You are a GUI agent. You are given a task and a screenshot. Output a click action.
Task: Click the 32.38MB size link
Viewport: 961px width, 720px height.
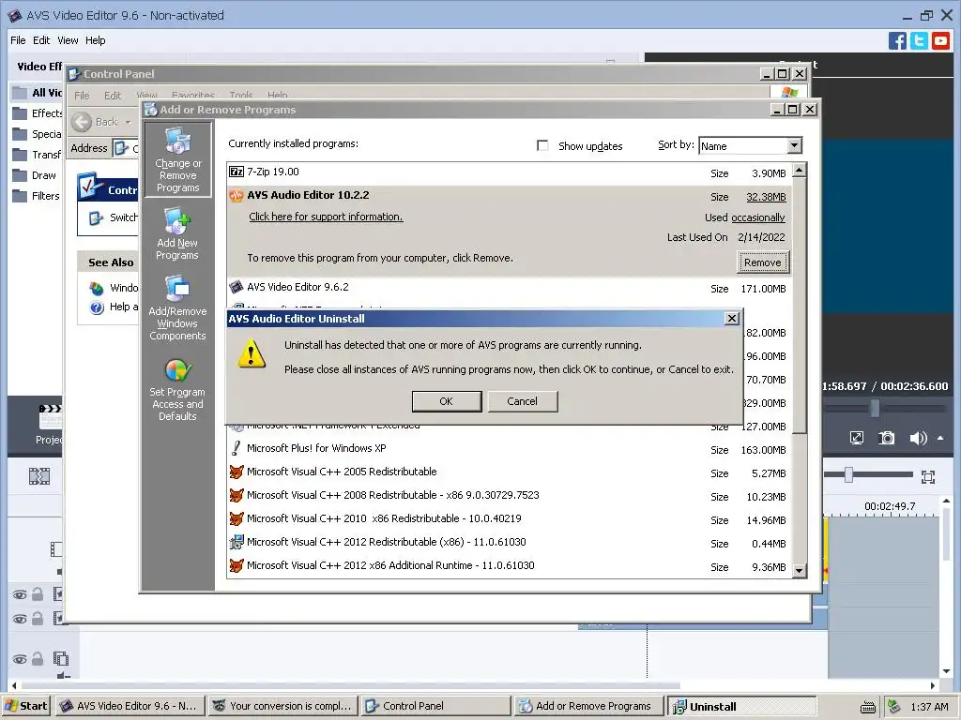tap(766, 197)
